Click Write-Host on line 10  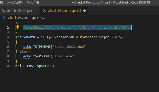[x=25, y=66]
